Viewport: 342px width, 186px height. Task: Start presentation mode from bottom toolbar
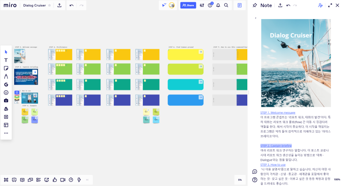click(x=14, y=180)
